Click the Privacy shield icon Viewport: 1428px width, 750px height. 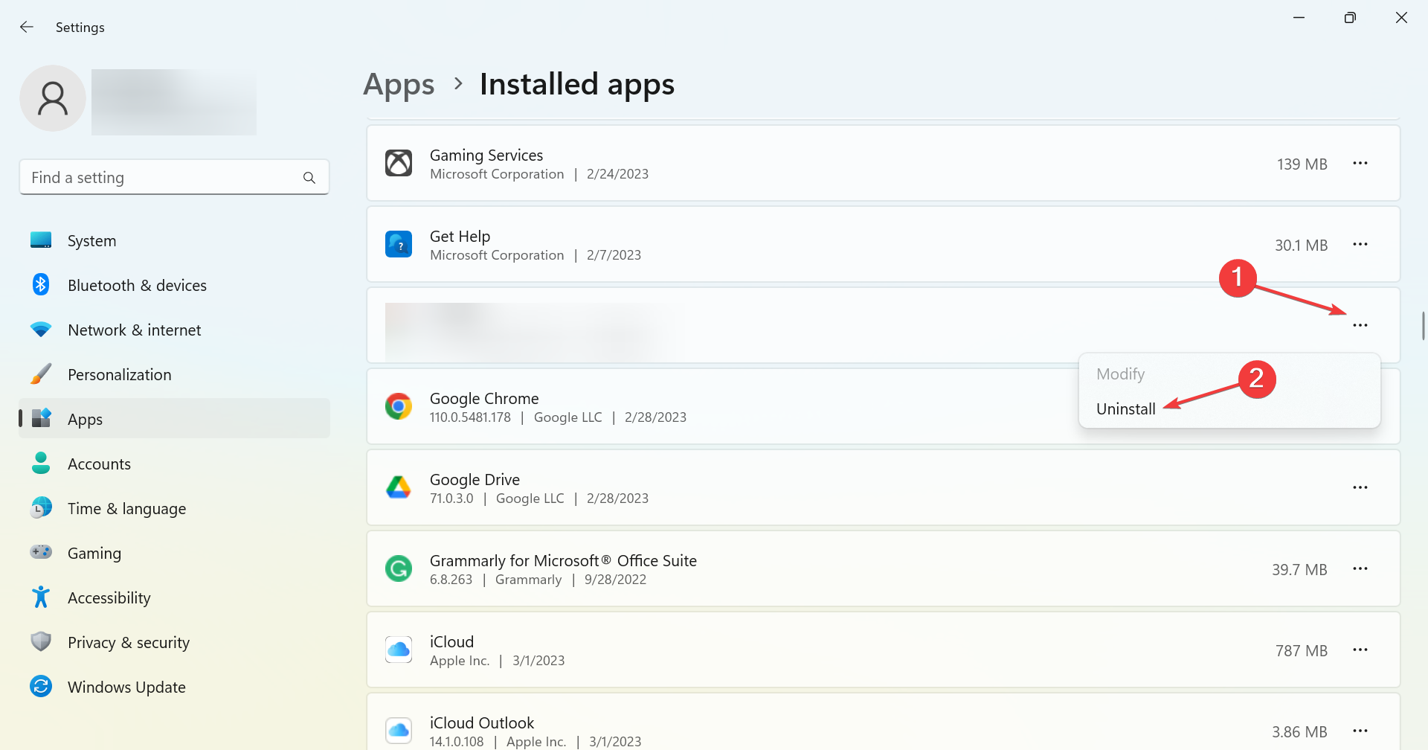[41, 641]
